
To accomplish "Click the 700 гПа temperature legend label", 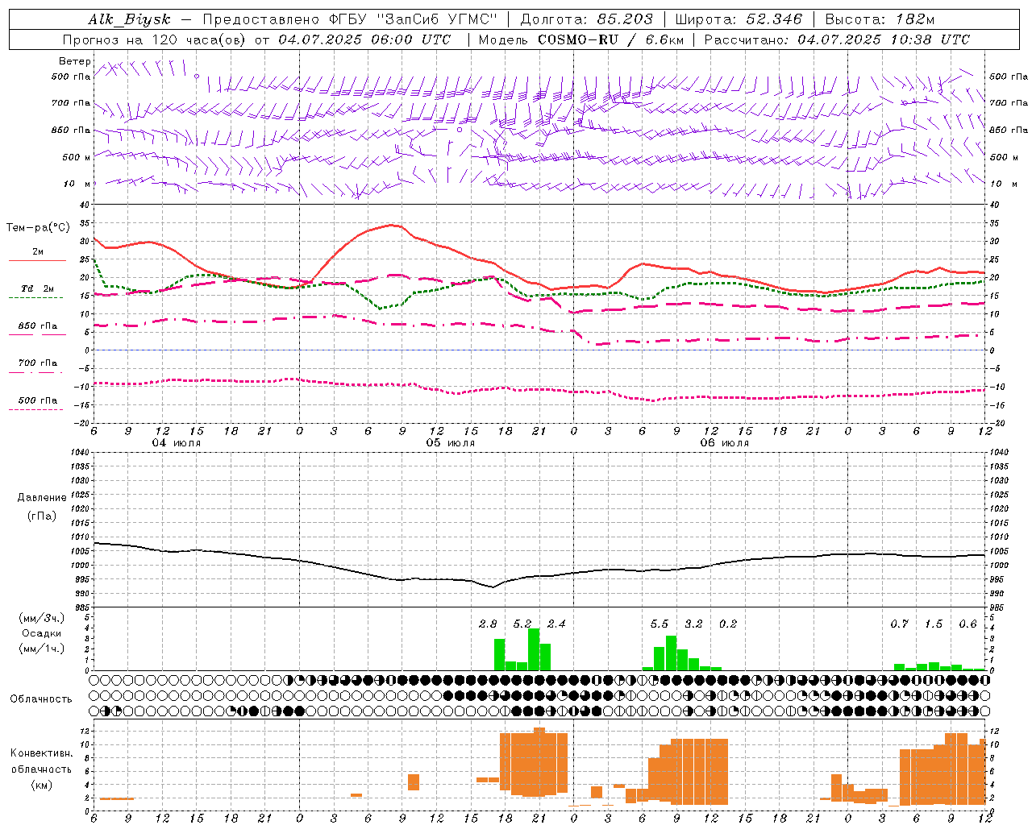I will coord(37,363).
